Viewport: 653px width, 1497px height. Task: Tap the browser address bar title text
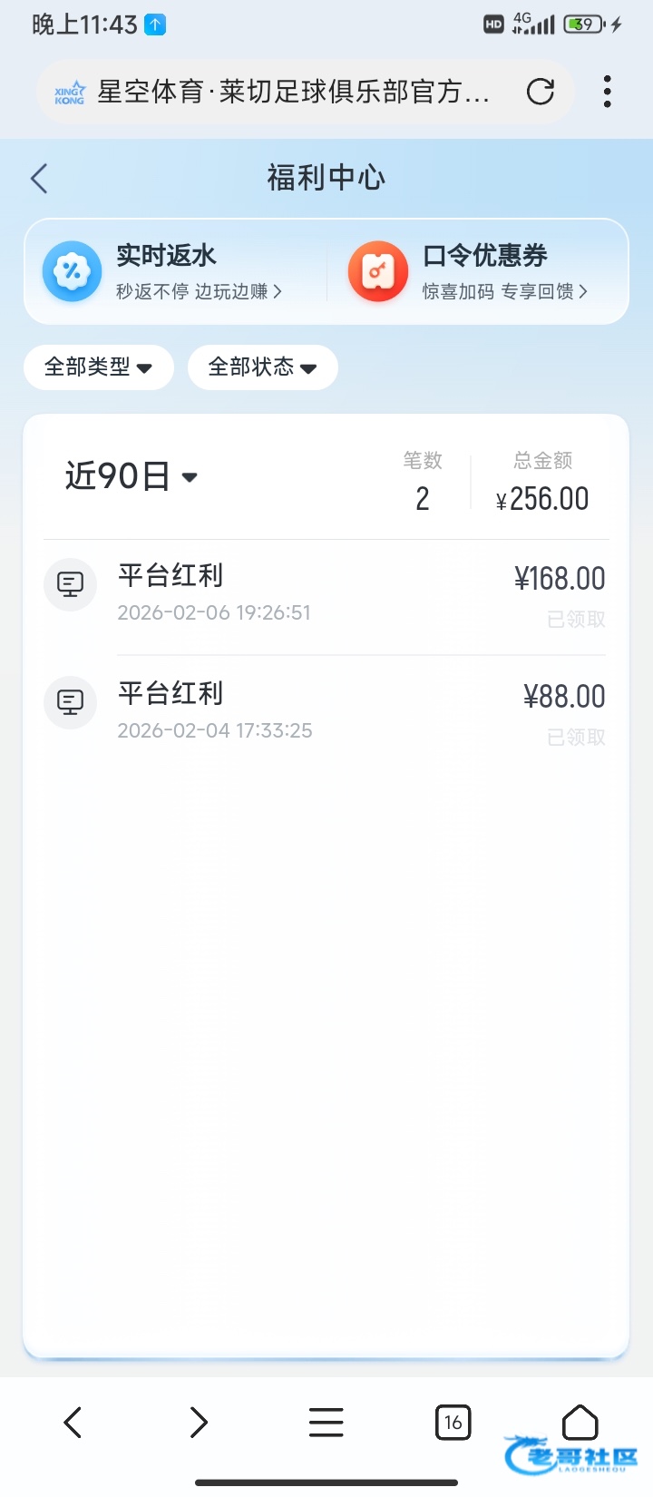(293, 92)
